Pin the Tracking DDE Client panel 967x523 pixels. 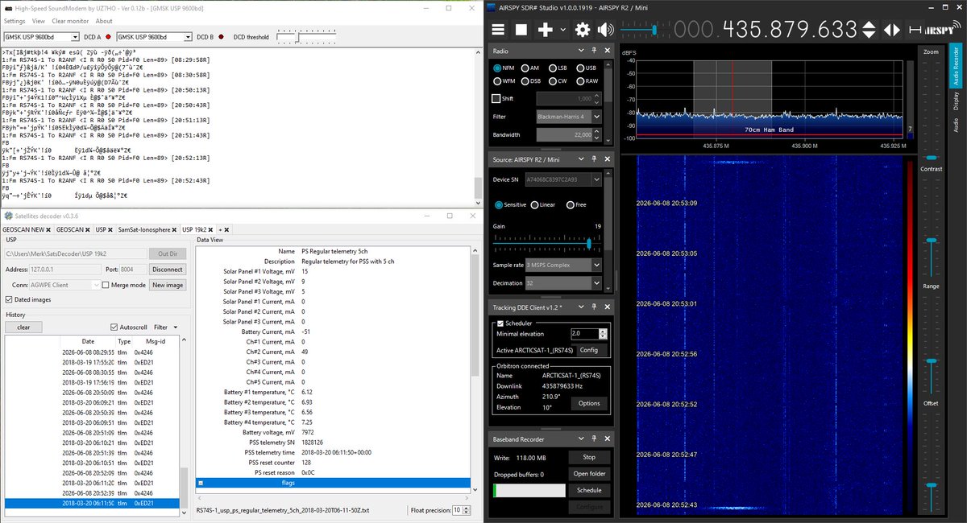coord(593,307)
